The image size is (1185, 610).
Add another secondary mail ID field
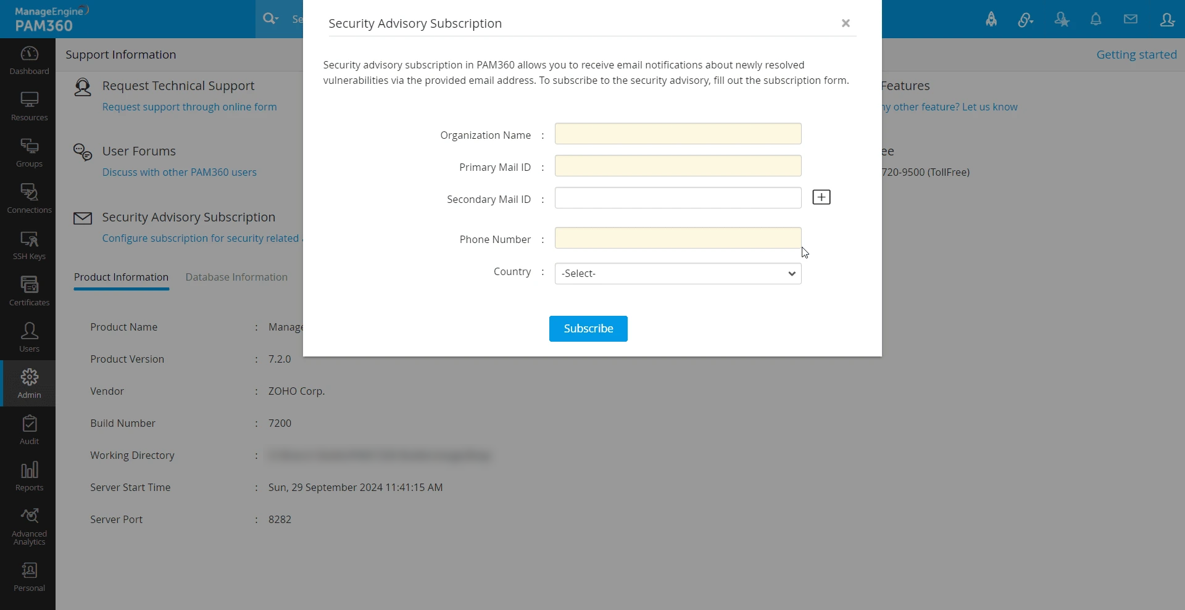pyautogui.click(x=821, y=197)
